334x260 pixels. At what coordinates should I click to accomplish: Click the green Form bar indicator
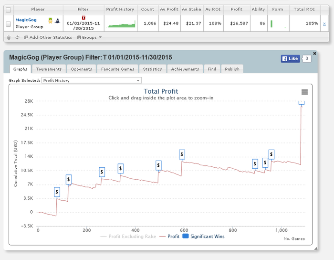click(x=271, y=24)
